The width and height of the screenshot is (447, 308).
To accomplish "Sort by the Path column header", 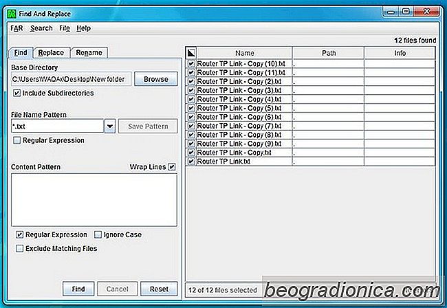I will click(329, 53).
